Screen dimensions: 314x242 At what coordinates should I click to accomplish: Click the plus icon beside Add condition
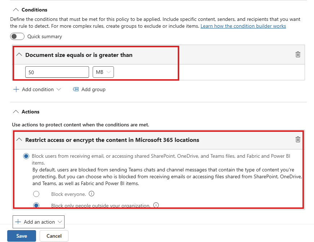[x=16, y=89]
